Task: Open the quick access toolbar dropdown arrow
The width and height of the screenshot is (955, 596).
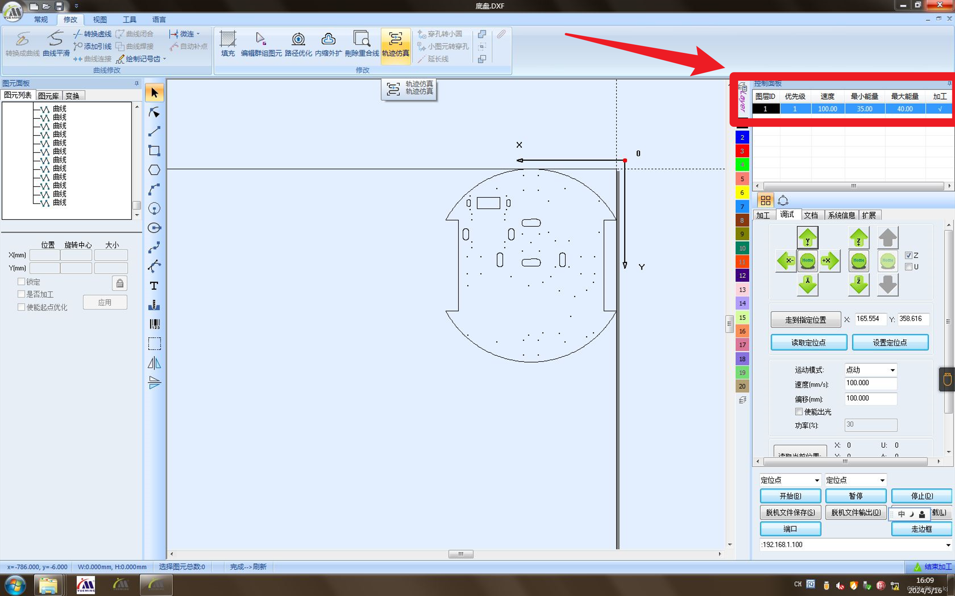Action: tap(76, 6)
